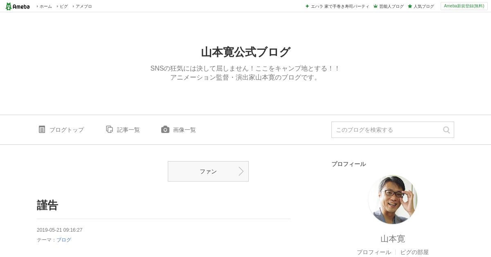This screenshot has height=257, width=491.
Task: Click the star icon beside 人気ブログ
Action: point(410,6)
